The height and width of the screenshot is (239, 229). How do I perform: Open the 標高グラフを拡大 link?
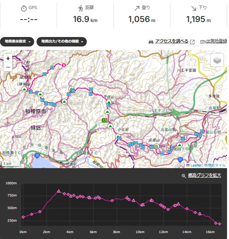pos(205,176)
